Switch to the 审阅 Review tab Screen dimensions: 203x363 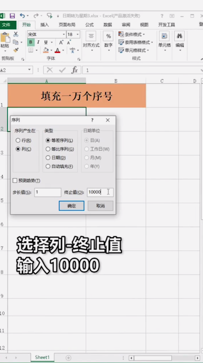point(126,25)
